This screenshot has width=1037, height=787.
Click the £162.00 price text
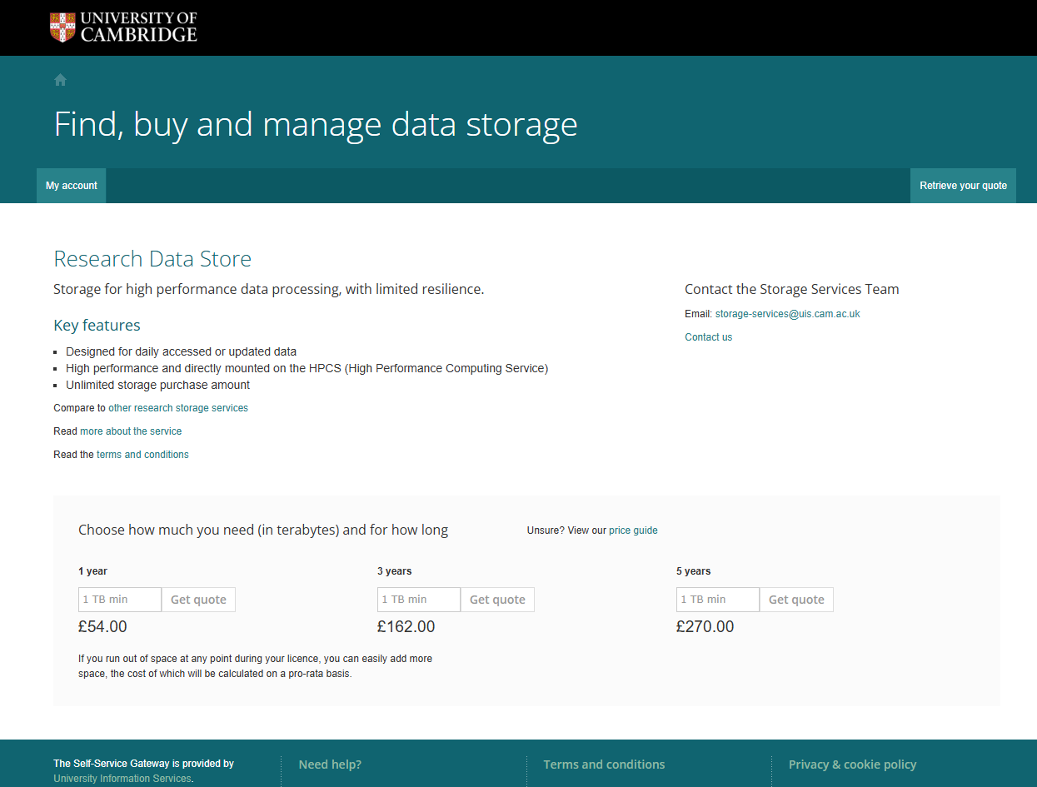[x=406, y=626]
